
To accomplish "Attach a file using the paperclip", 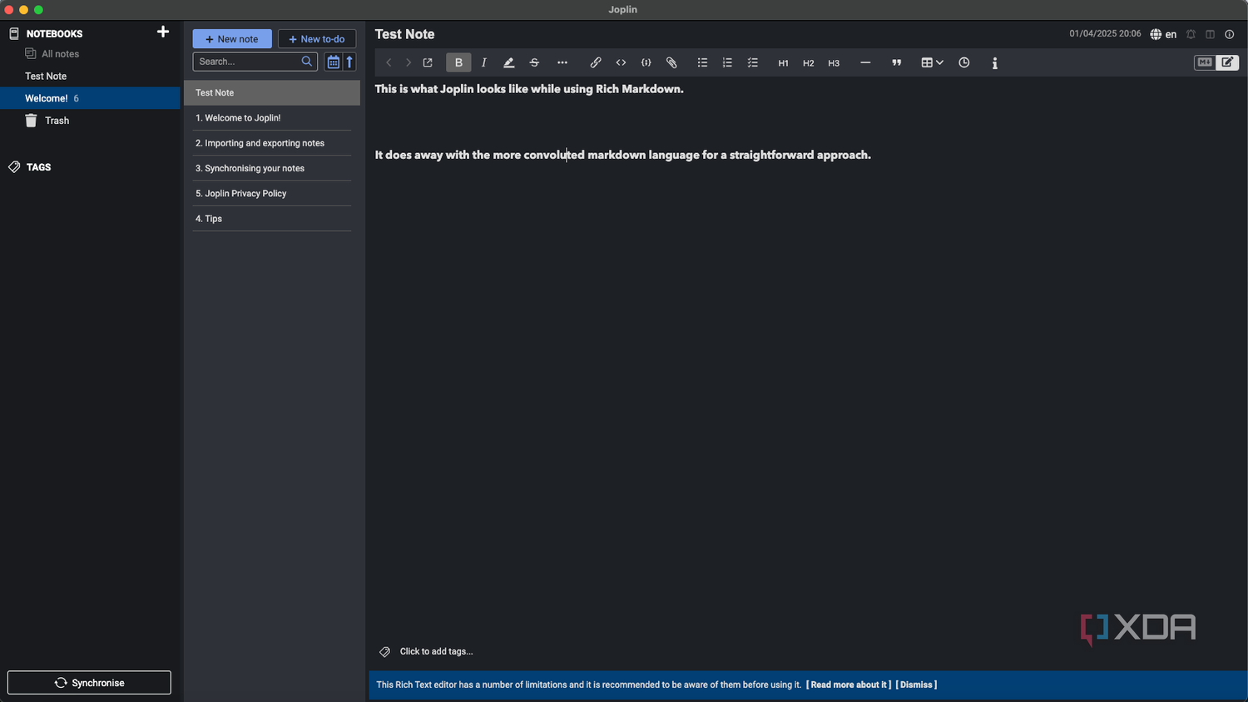I will click(671, 62).
